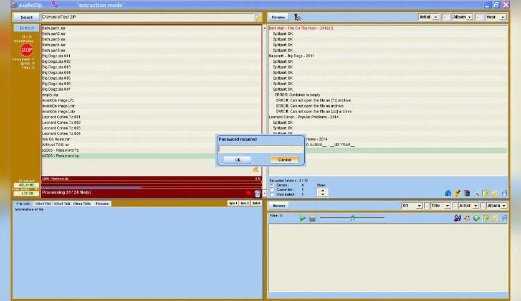This screenshot has width=521, height=301.
Task: Click the red record dot in processing bar
Action: pos(249,193)
